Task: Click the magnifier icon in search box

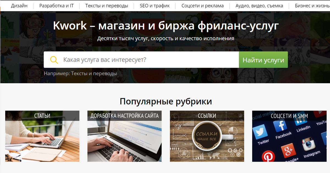Action: [x=54, y=60]
